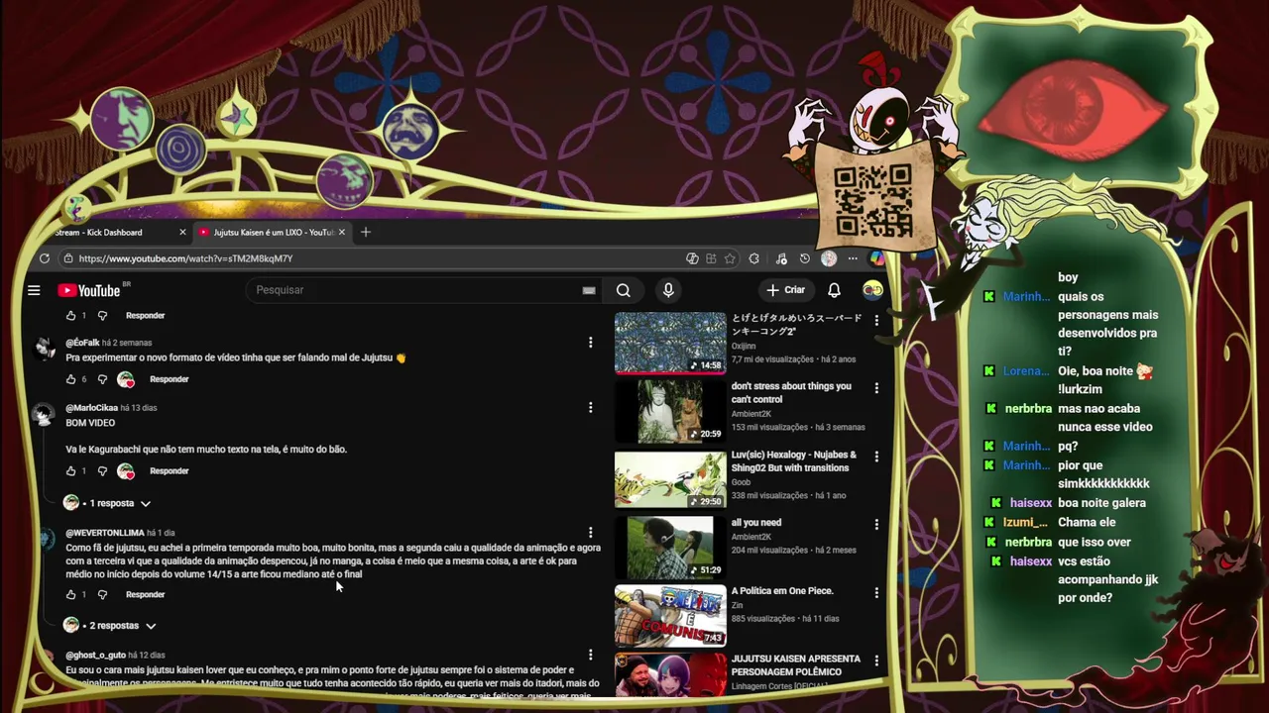Open @ÉoFalk channel link
1269x713 pixels.
coord(82,343)
